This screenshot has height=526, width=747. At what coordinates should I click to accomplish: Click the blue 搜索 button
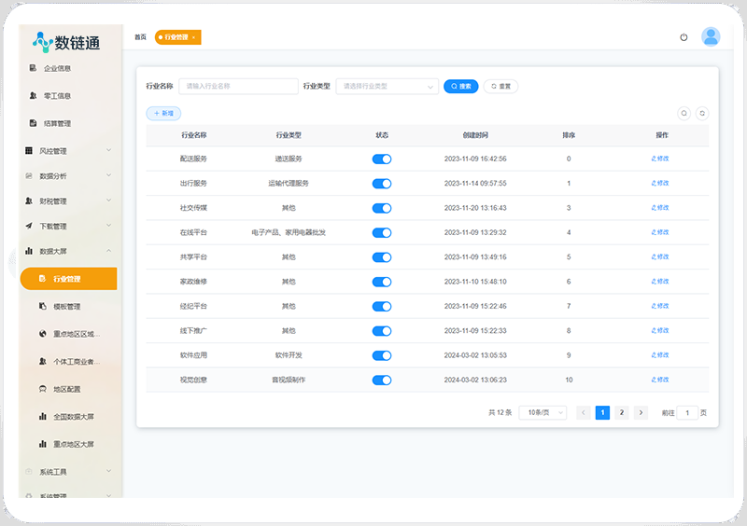pyautogui.click(x=460, y=86)
